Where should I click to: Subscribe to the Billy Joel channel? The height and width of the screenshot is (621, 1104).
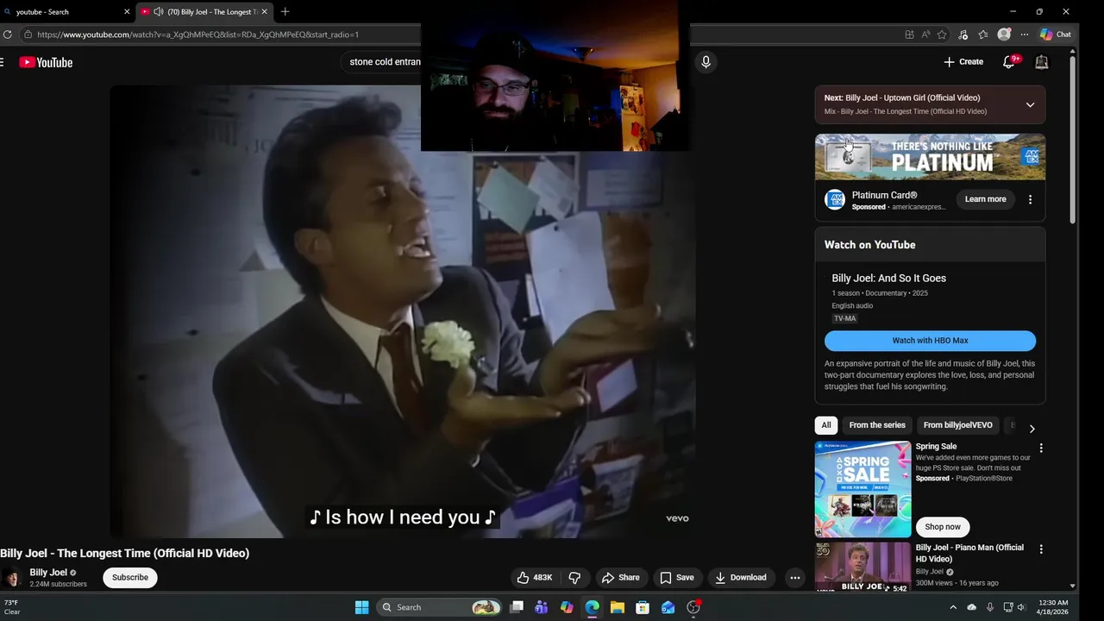click(x=130, y=578)
